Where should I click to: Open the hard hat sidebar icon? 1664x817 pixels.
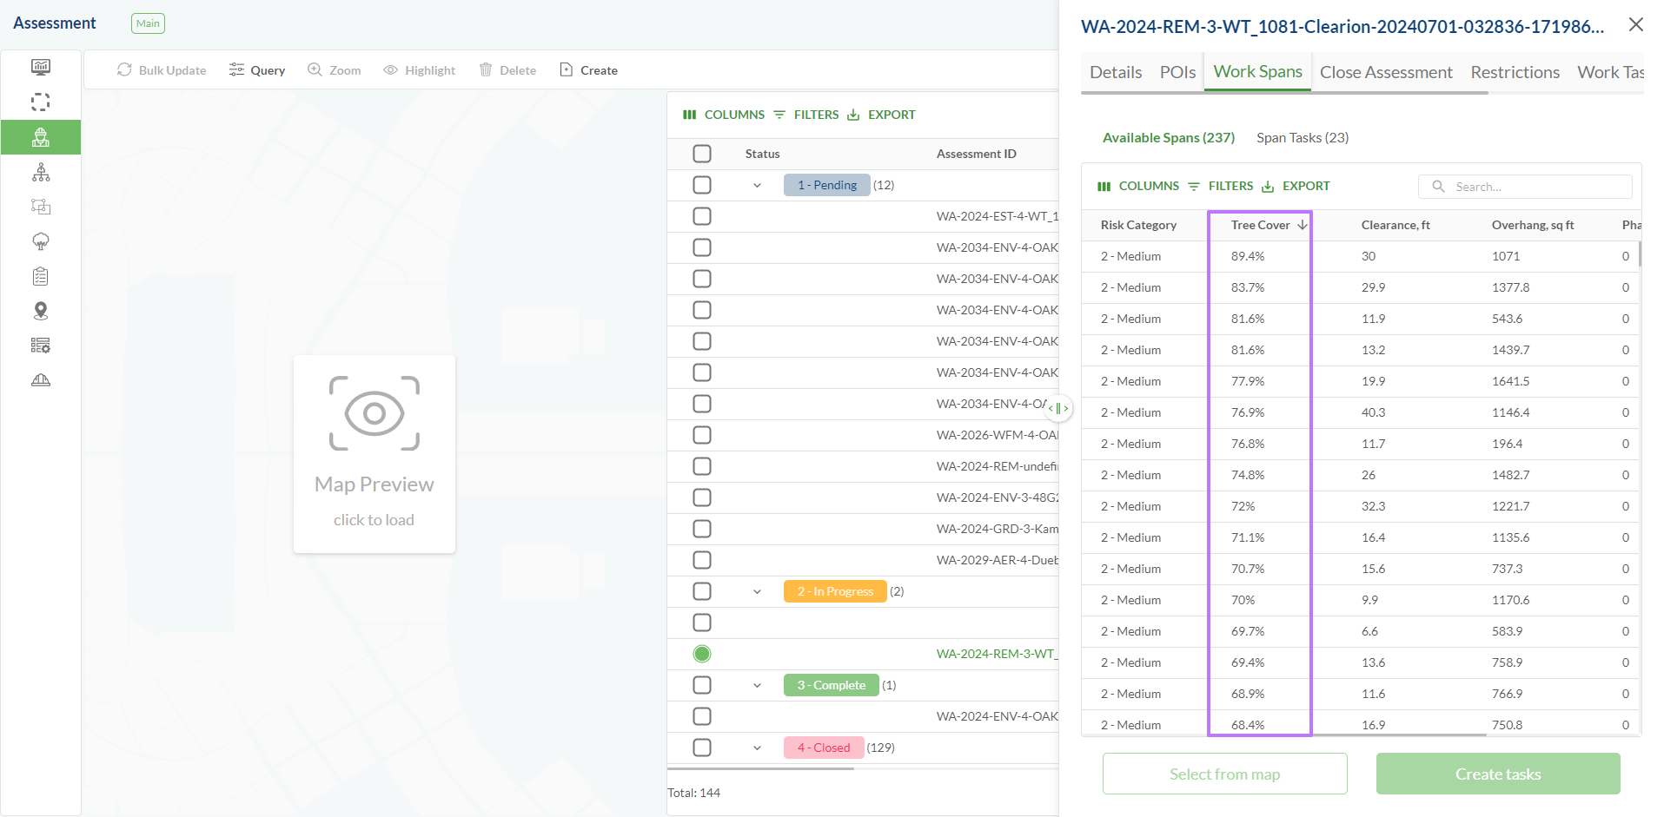click(41, 380)
